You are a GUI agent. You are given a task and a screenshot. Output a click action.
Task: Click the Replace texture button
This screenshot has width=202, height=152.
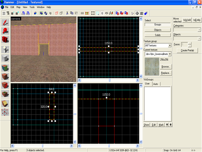coord(166,73)
